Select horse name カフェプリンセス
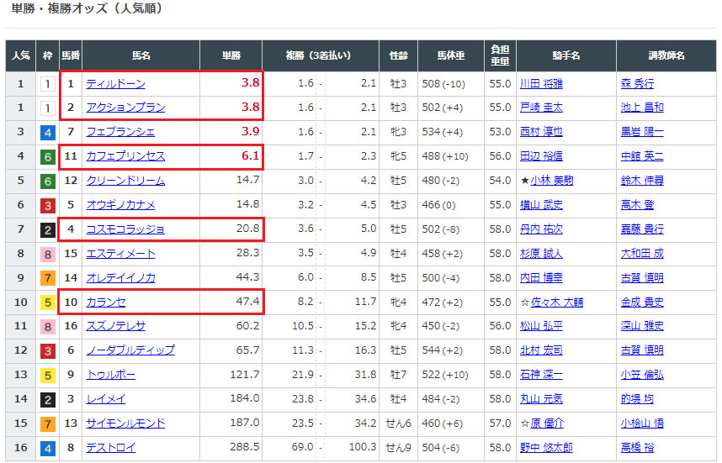The image size is (722, 463). click(x=125, y=156)
